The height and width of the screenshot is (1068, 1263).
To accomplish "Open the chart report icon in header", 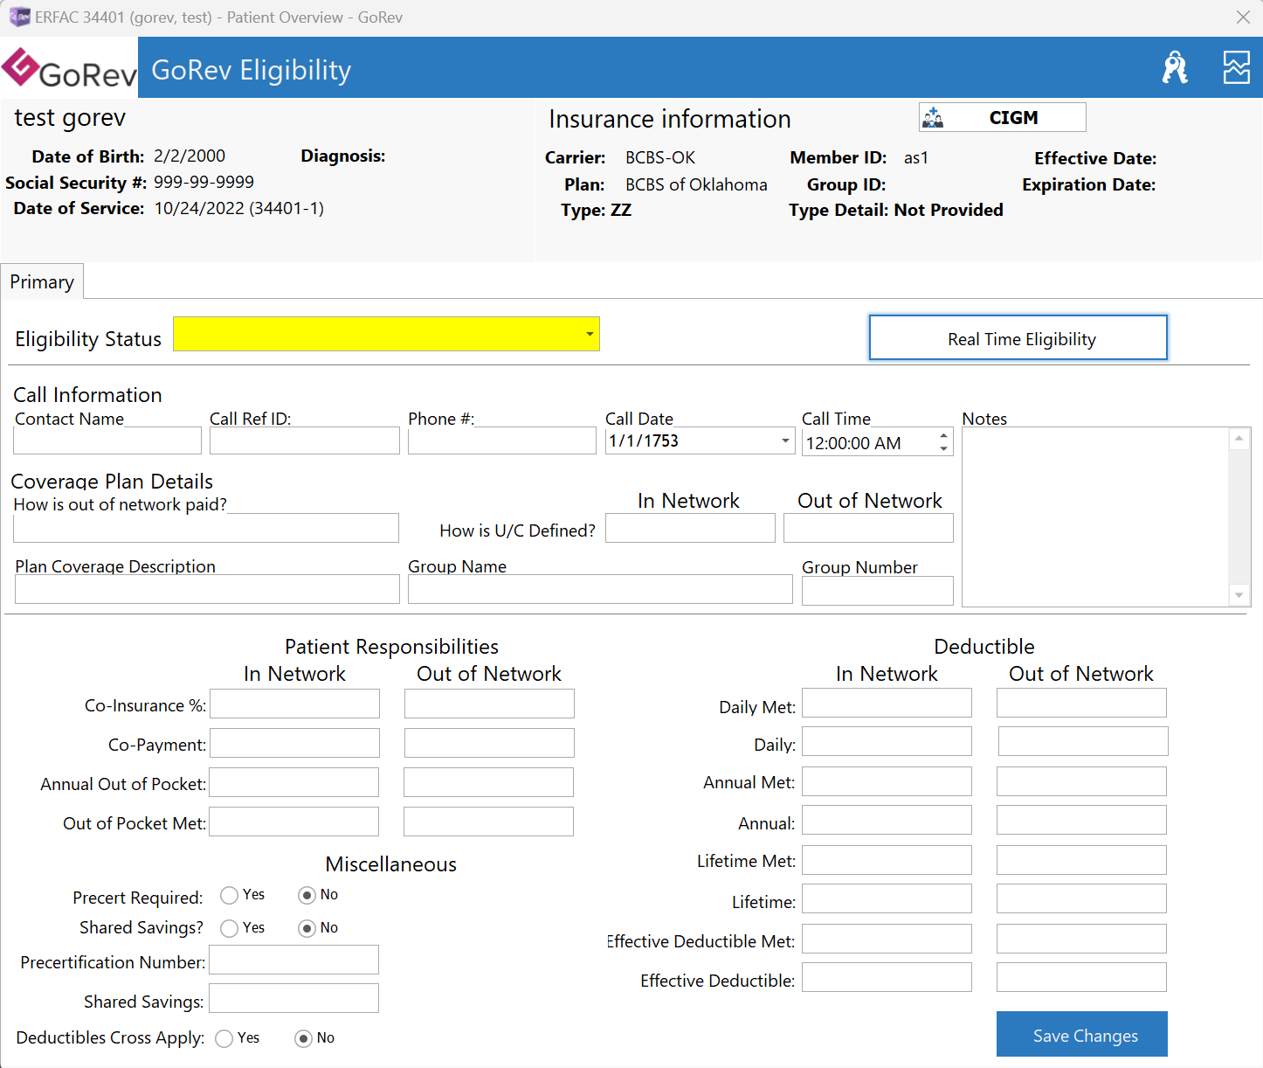I will tap(1236, 67).
